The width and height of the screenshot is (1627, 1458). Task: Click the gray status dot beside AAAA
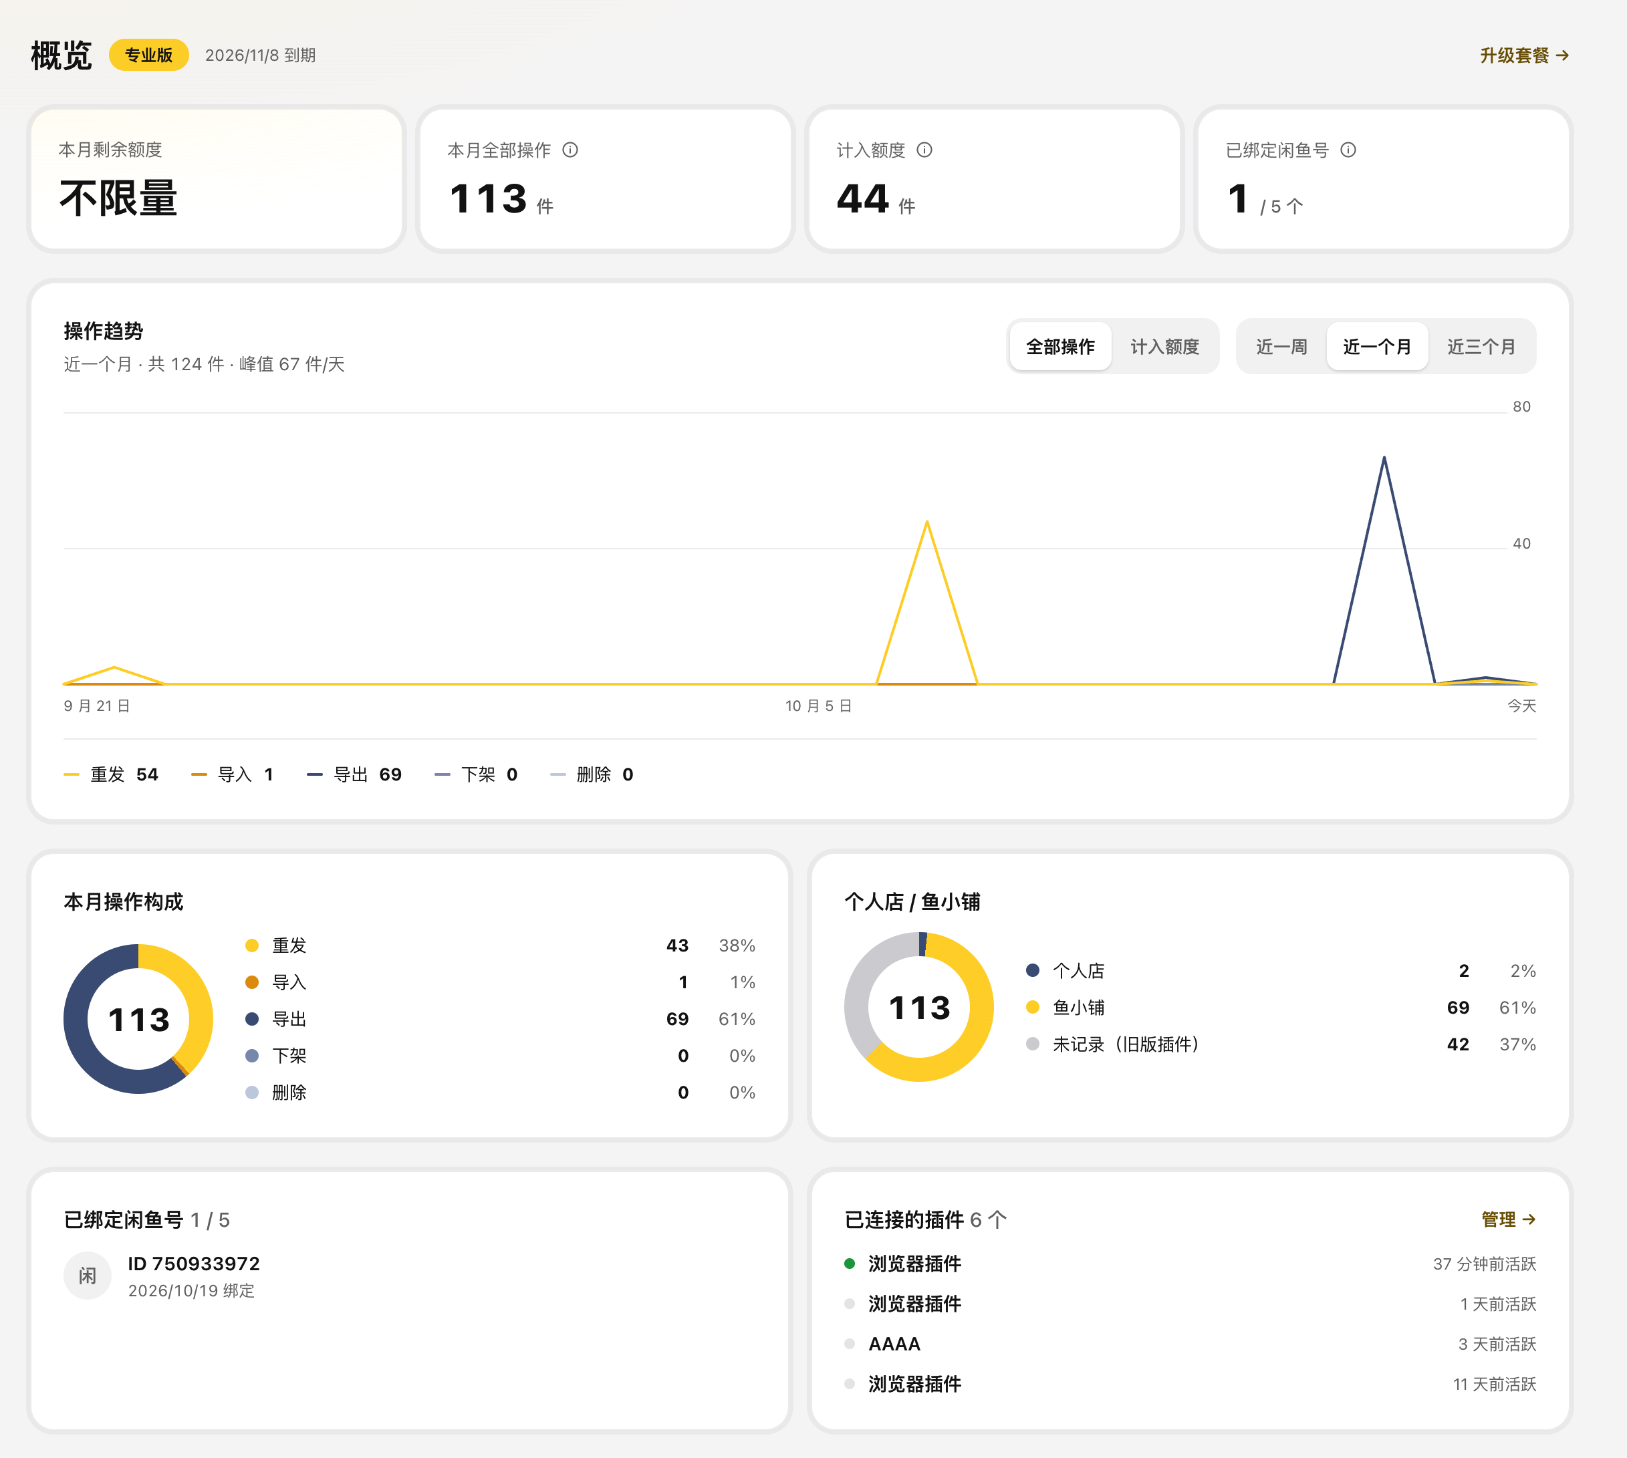pos(850,1344)
